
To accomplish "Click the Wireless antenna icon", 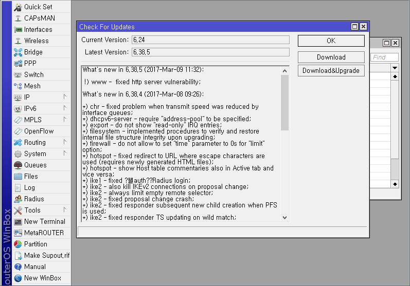I will pyautogui.click(x=18, y=41).
